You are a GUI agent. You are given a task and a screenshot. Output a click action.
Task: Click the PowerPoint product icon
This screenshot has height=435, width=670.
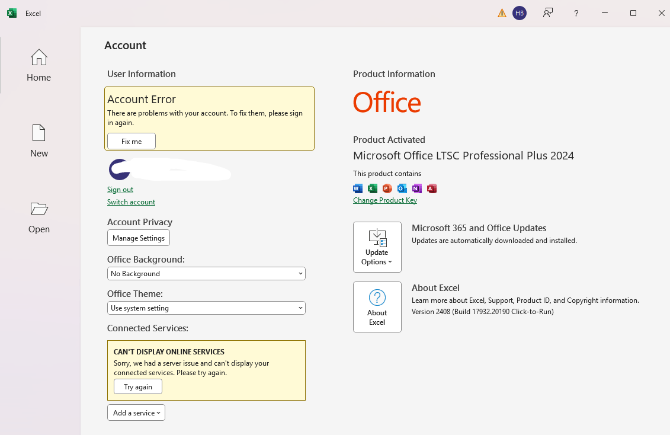[x=387, y=188]
